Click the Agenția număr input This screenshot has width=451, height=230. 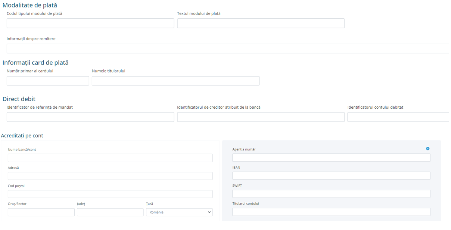click(331, 158)
